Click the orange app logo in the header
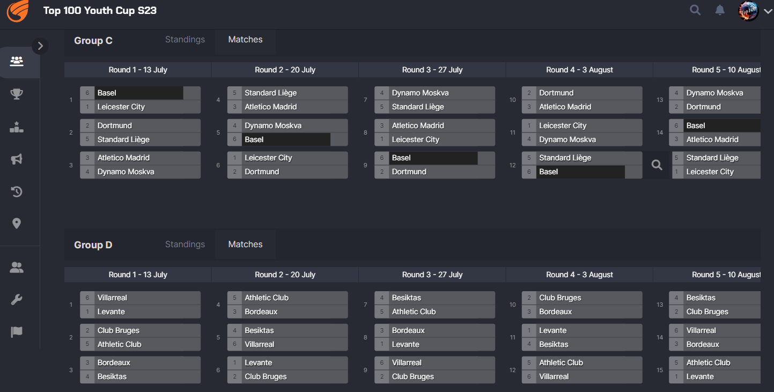 coord(17,11)
